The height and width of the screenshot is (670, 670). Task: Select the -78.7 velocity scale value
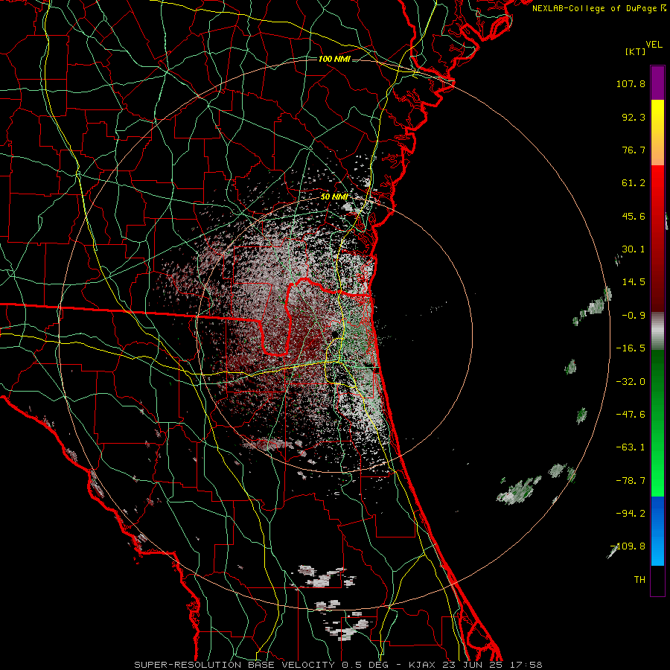click(631, 481)
